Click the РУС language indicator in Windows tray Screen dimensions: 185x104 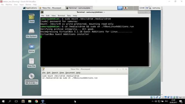[x=166, y=101]
